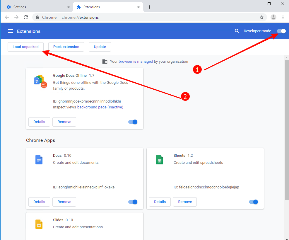This screenshot has width=289, height=240.
Task: Remove Google Docs Offline extension
Action: tap(64, 122)
